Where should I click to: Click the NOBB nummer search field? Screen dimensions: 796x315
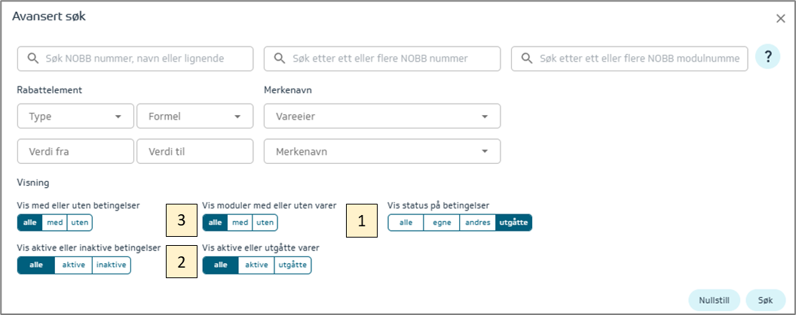coord(136,59)
